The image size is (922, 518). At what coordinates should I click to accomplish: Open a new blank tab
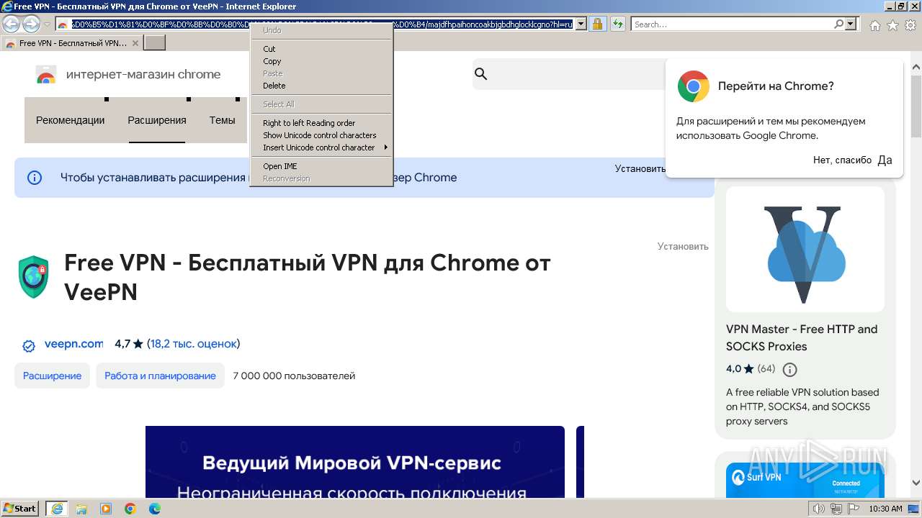tap(155, 43)
